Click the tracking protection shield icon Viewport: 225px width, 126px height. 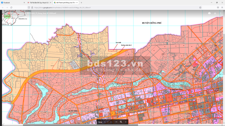[x=29, y=7]
